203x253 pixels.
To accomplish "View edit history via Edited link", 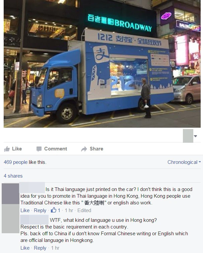I will 84,210.
